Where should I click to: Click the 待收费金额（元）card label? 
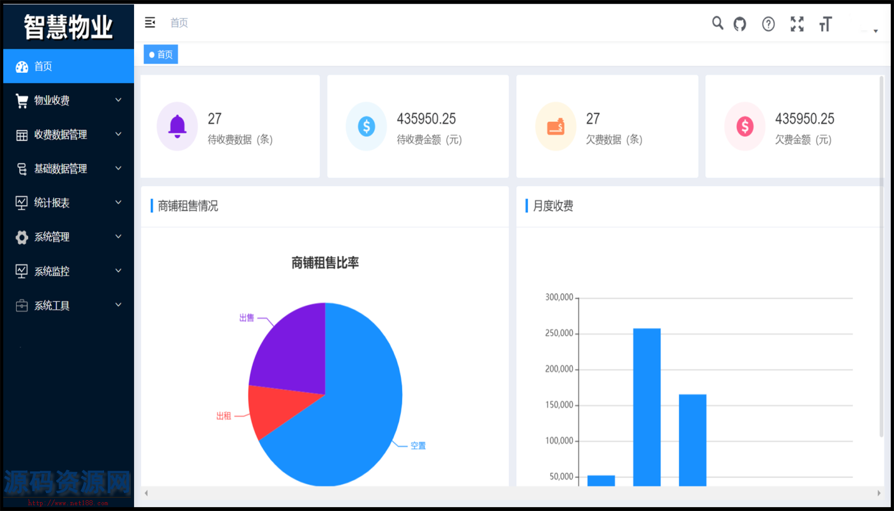(x=430, y=140)
